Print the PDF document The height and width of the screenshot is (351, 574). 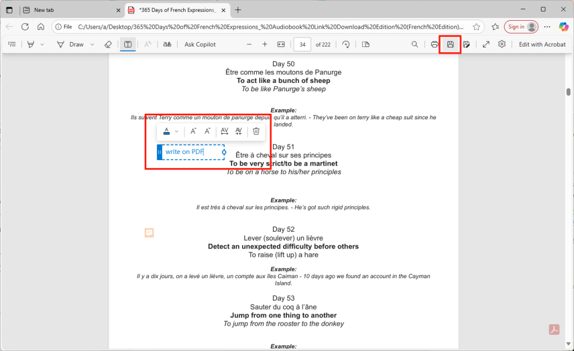click(x=434, y=44)
